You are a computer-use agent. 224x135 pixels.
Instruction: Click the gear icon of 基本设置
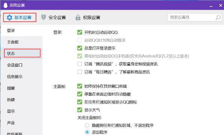coord(9,18)
